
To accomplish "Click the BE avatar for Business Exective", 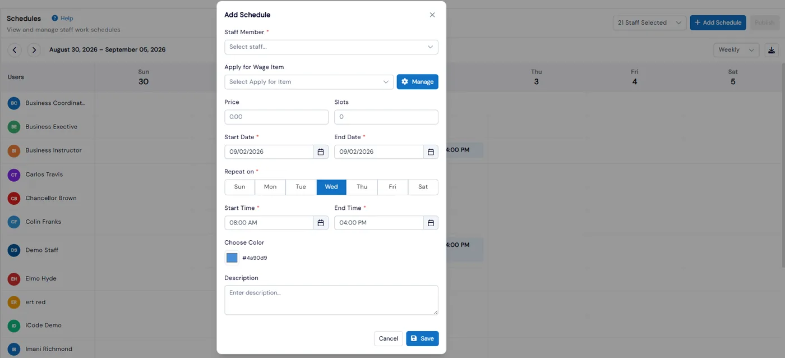I will pyautogui.click(x=14, y=127).
